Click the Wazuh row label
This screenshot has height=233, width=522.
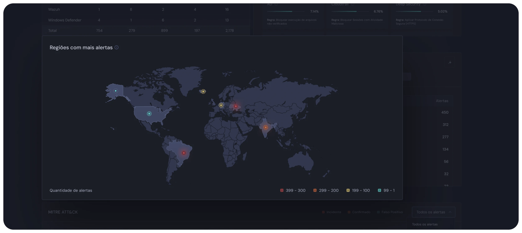click(54, 9)
